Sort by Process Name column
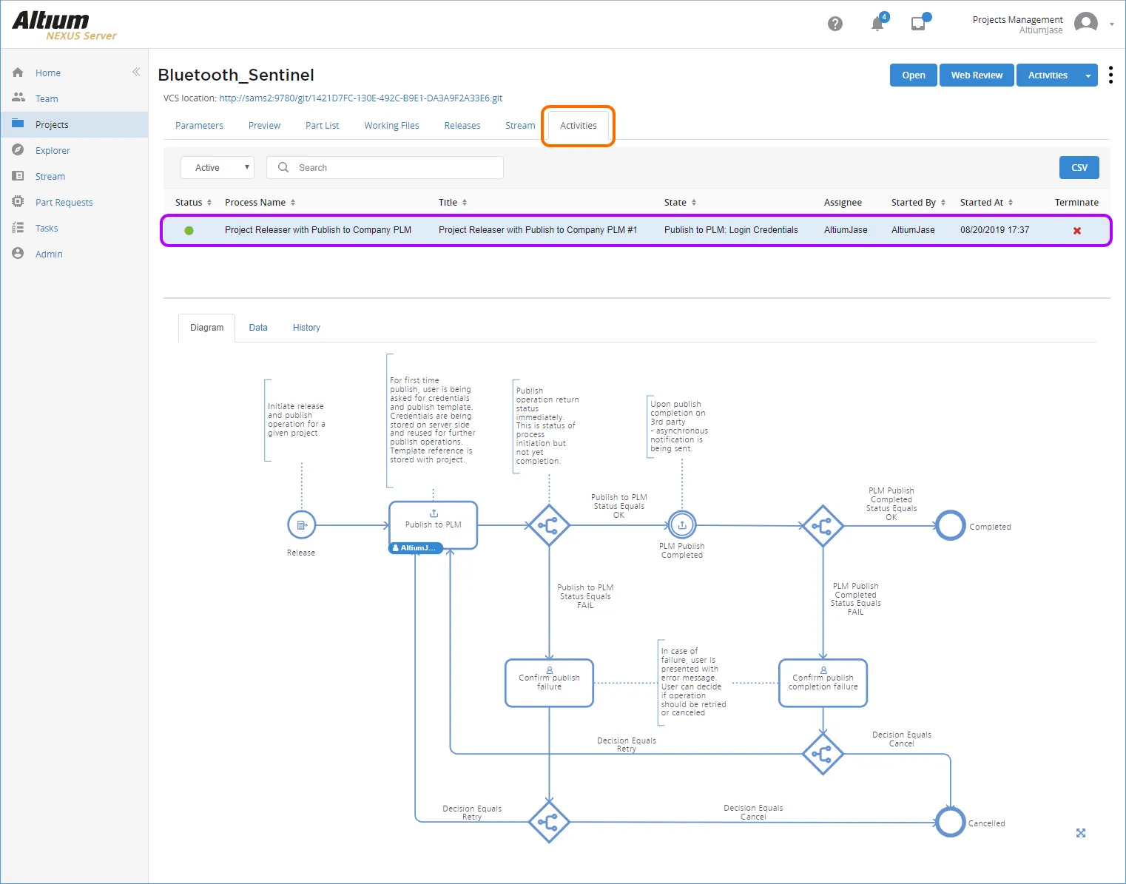This screenshot has width=1126, height=884. pyautogui.click(x=260, y=203)
